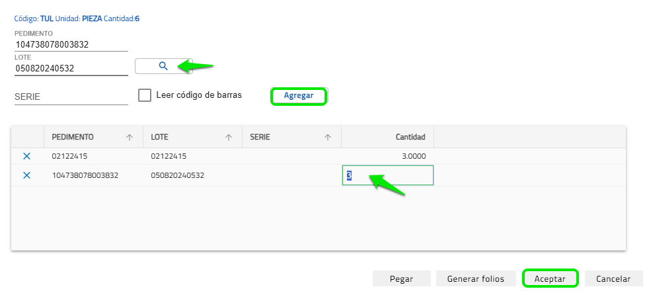
Task: Click the Cancelar button
Action: pyautogui.click(x=613, y=278)
